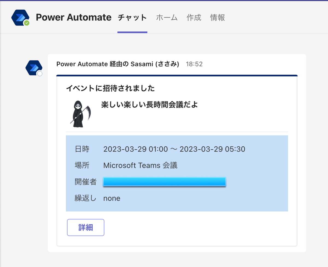Switch to the ホーム tab
The image size is (328, 267).
pyautogui.click(x=166, y=18)
